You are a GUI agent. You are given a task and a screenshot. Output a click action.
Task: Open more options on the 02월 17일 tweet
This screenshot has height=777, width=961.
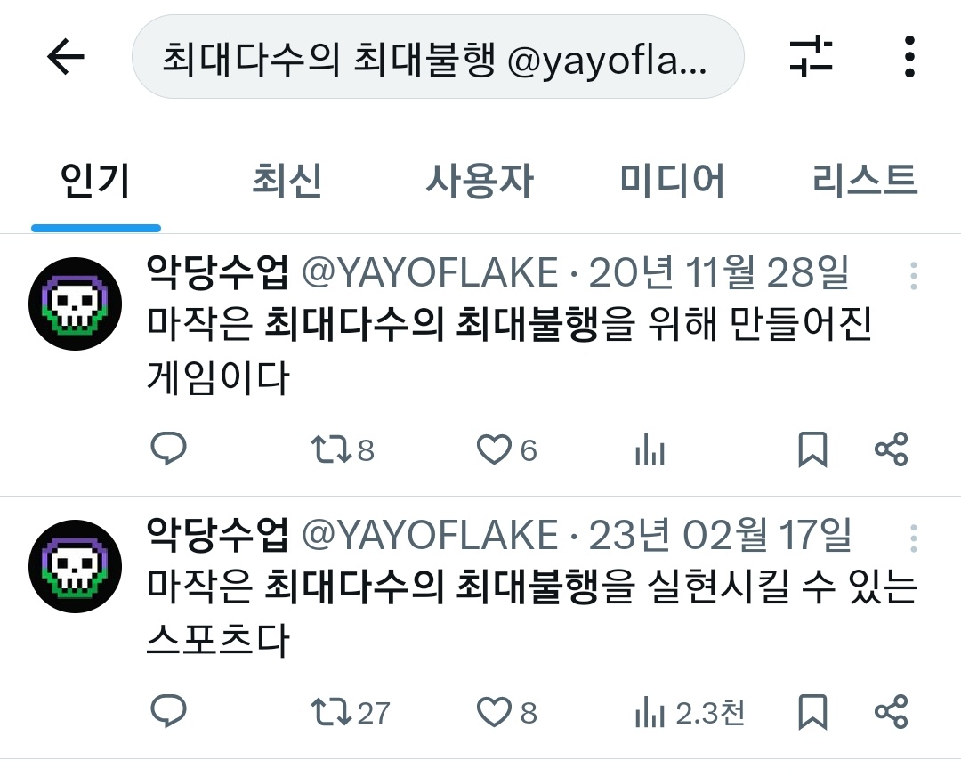[x=913, y=538]
